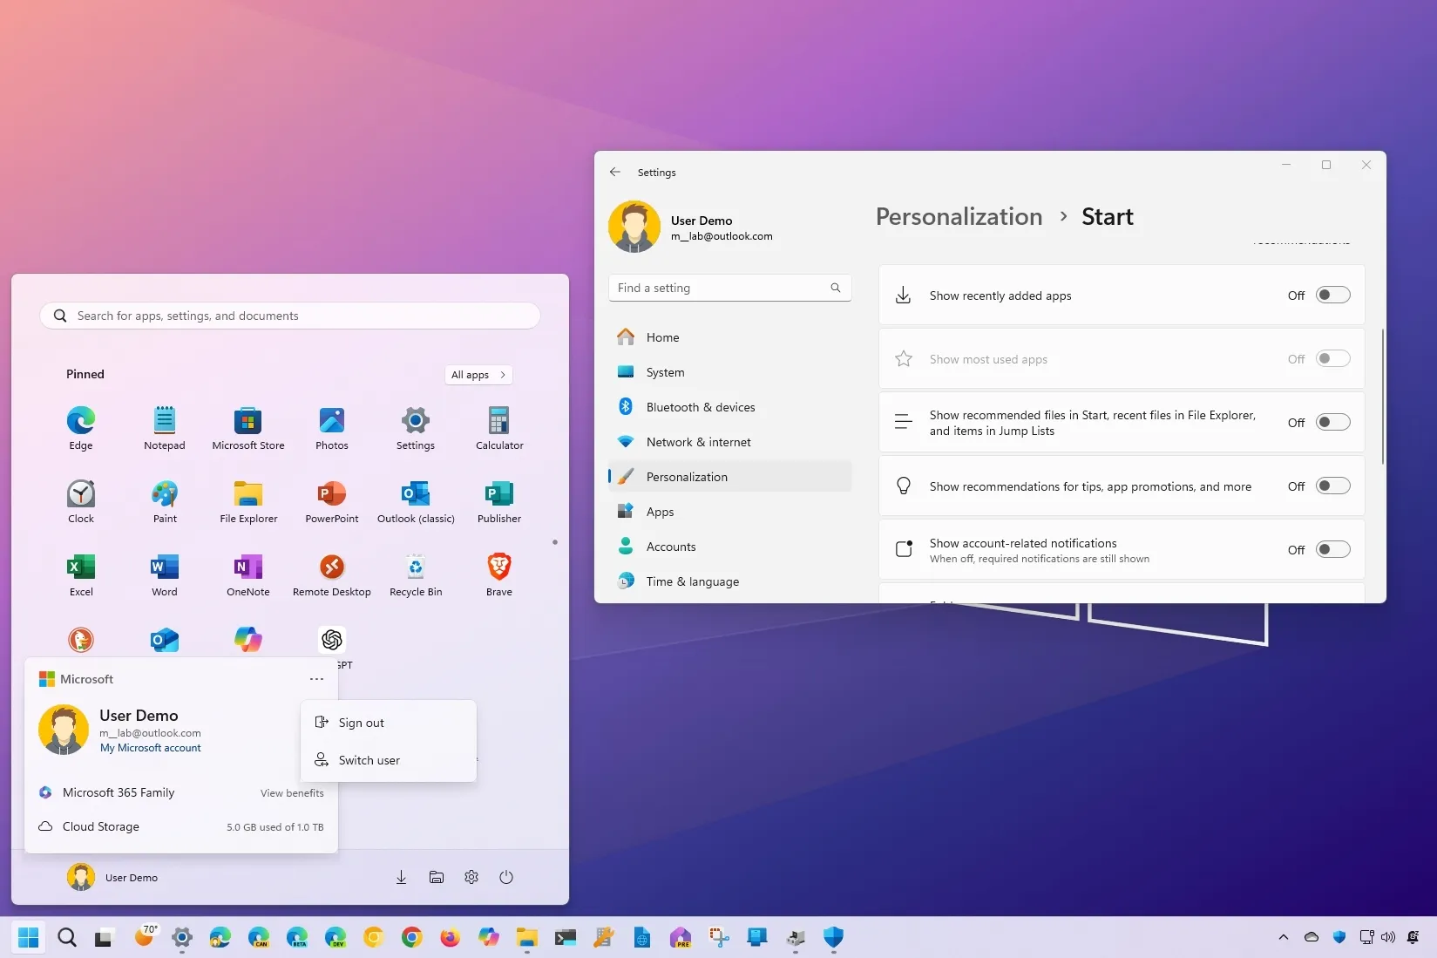
Task: Toggle recommendations for tips and promotions
Action: [x=1332, y=486]
